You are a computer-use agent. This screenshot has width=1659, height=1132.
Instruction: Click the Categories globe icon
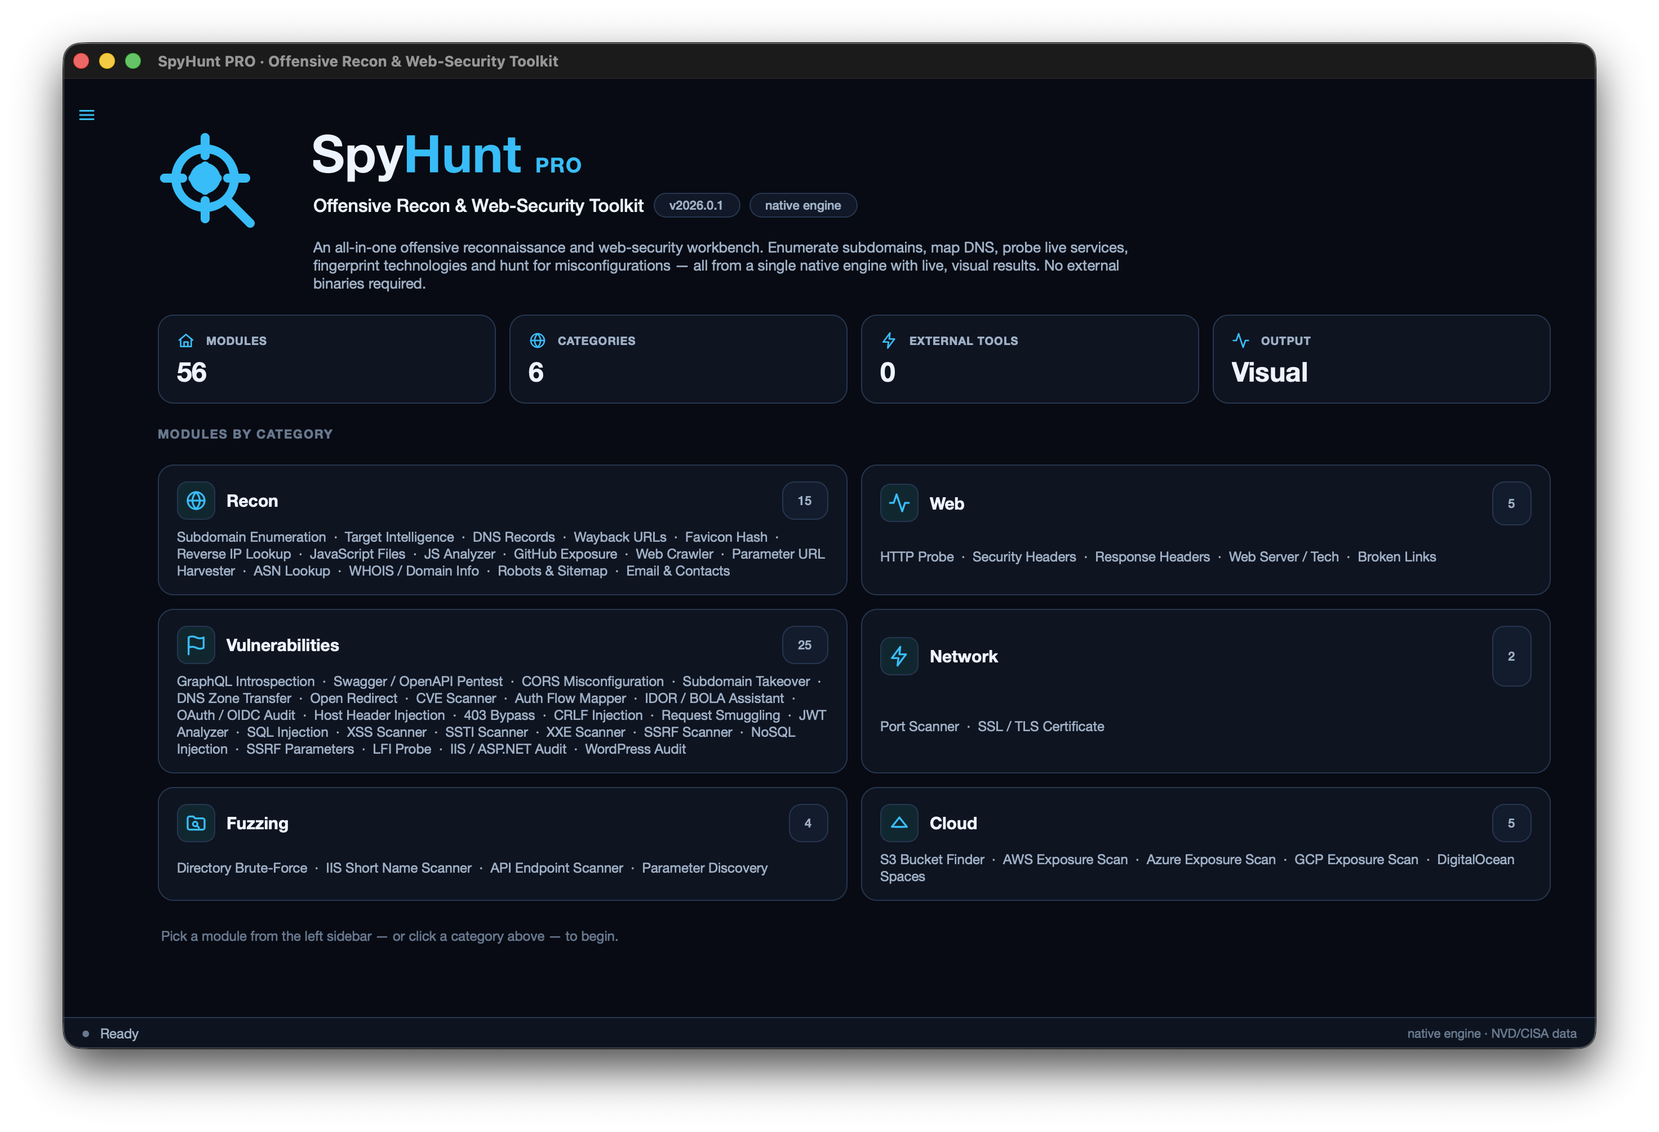[x=538, y=341]
